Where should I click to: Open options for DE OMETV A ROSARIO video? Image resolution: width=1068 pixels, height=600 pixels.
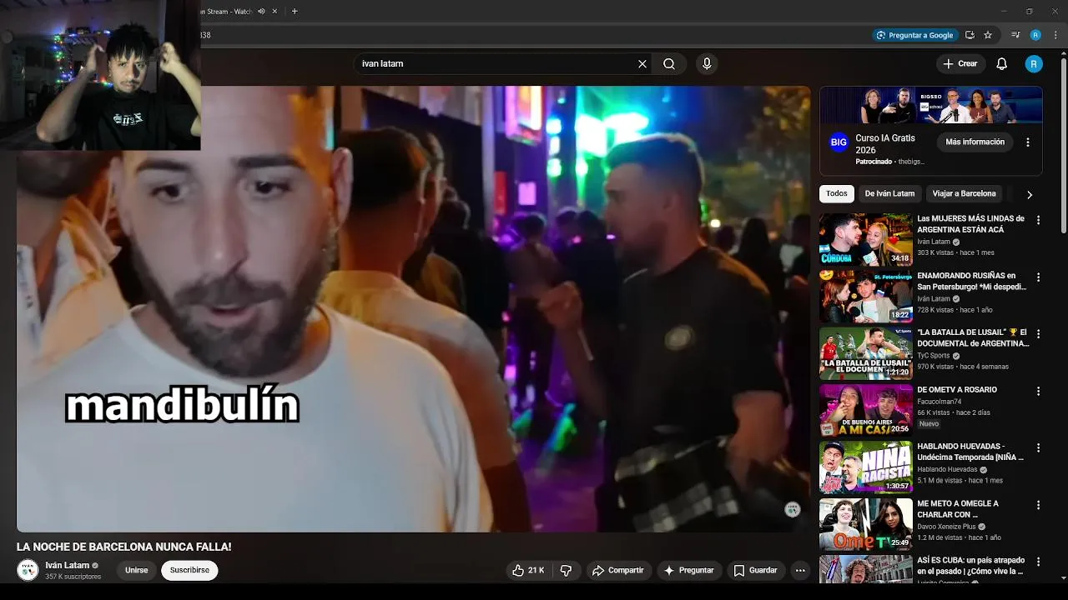coord(1038,391)
